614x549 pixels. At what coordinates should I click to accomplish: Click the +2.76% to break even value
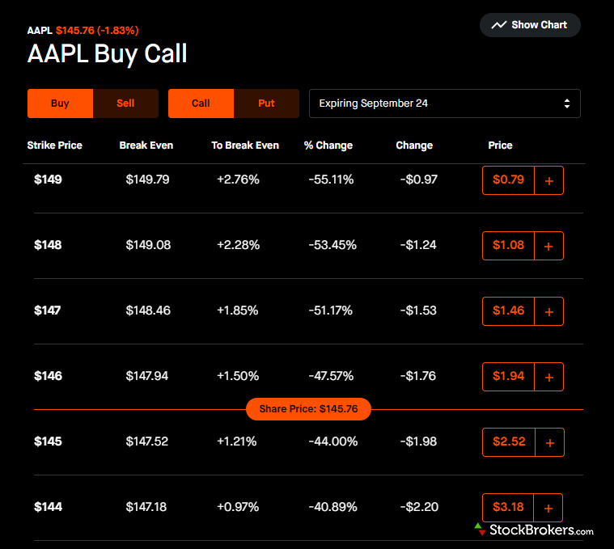point(238,179)
